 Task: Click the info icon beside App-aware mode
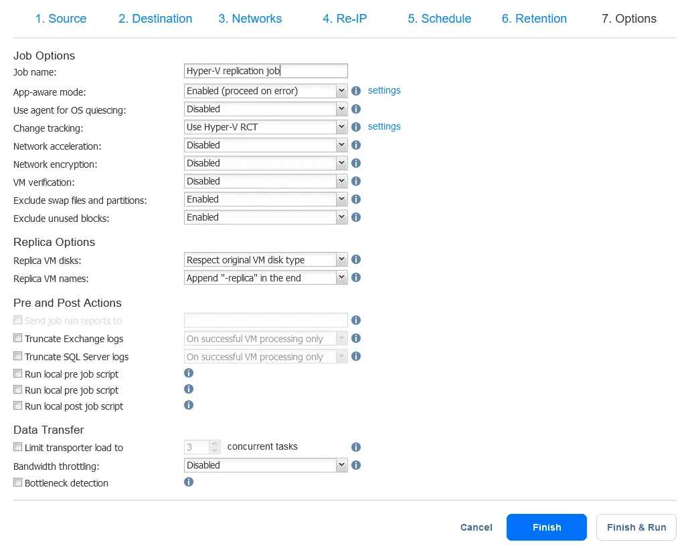coord(356,91)
